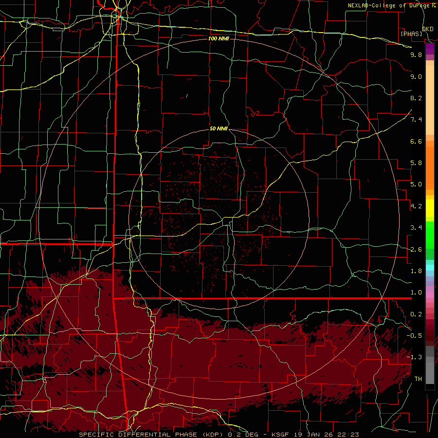Click the 5.0 value on the color scale
Viewport: 438px width, 438px height.
pos(416,184)
